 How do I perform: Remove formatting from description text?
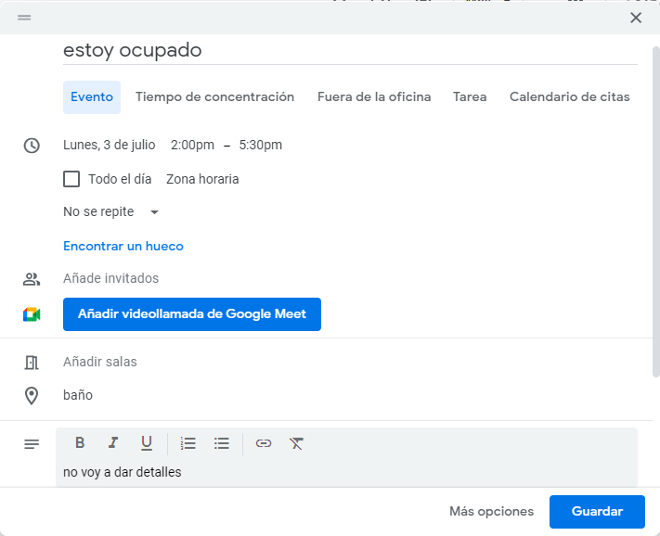point(296,443)
